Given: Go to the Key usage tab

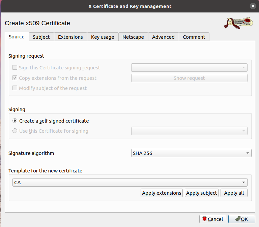Looking at the screenshot, I should coord(103,37).
